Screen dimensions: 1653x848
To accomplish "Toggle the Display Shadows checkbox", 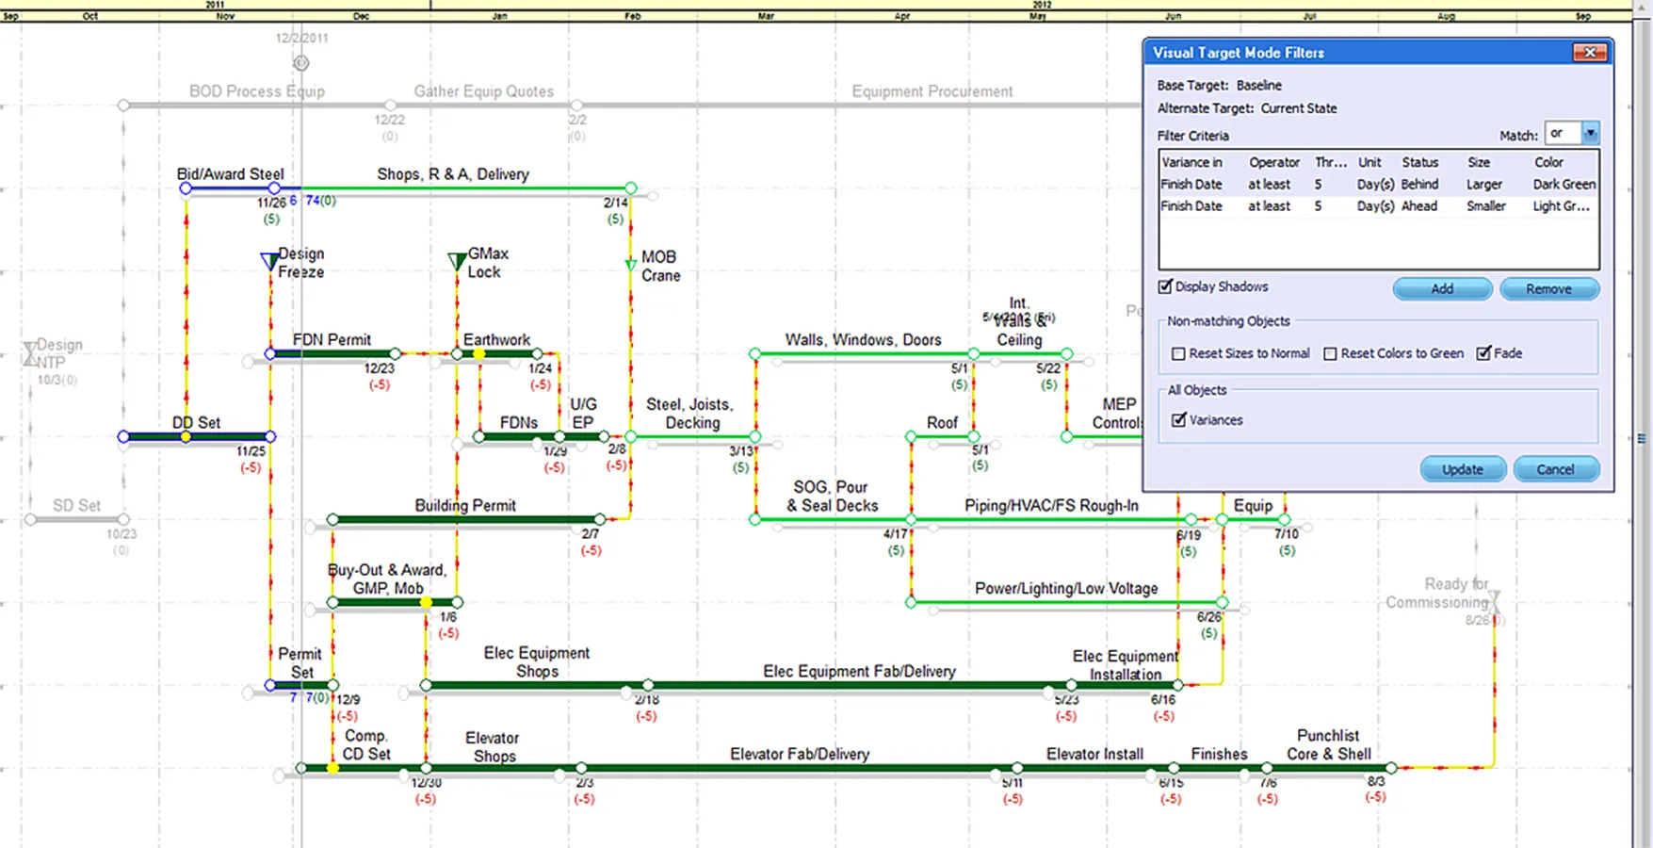I will (x=1165, y=286).
